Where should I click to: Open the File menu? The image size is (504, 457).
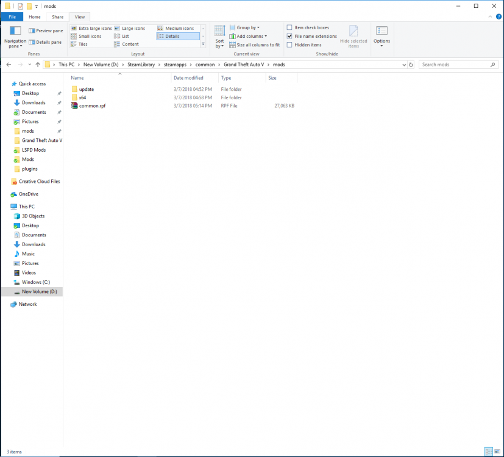[x=12, y=17]
